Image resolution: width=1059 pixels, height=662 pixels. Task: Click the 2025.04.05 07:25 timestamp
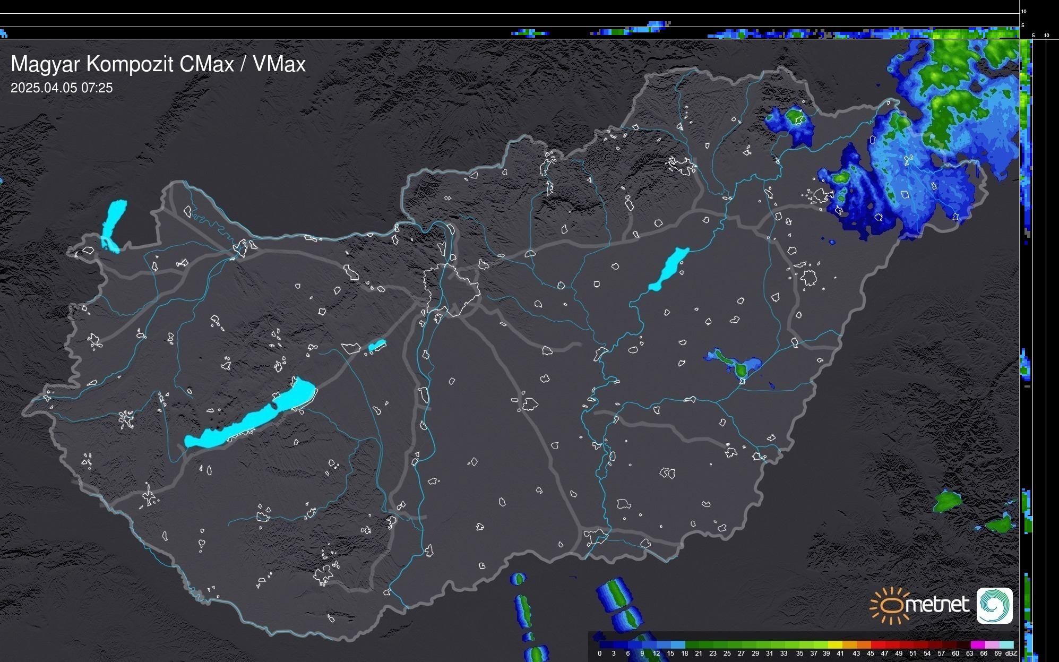click(62, 88)
